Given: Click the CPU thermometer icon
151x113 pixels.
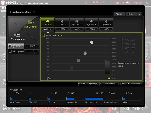Looking at the screenshot, I should pos(14,46).
